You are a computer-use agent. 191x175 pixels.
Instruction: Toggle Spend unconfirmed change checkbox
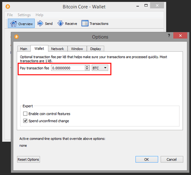[x=25, y=121]
